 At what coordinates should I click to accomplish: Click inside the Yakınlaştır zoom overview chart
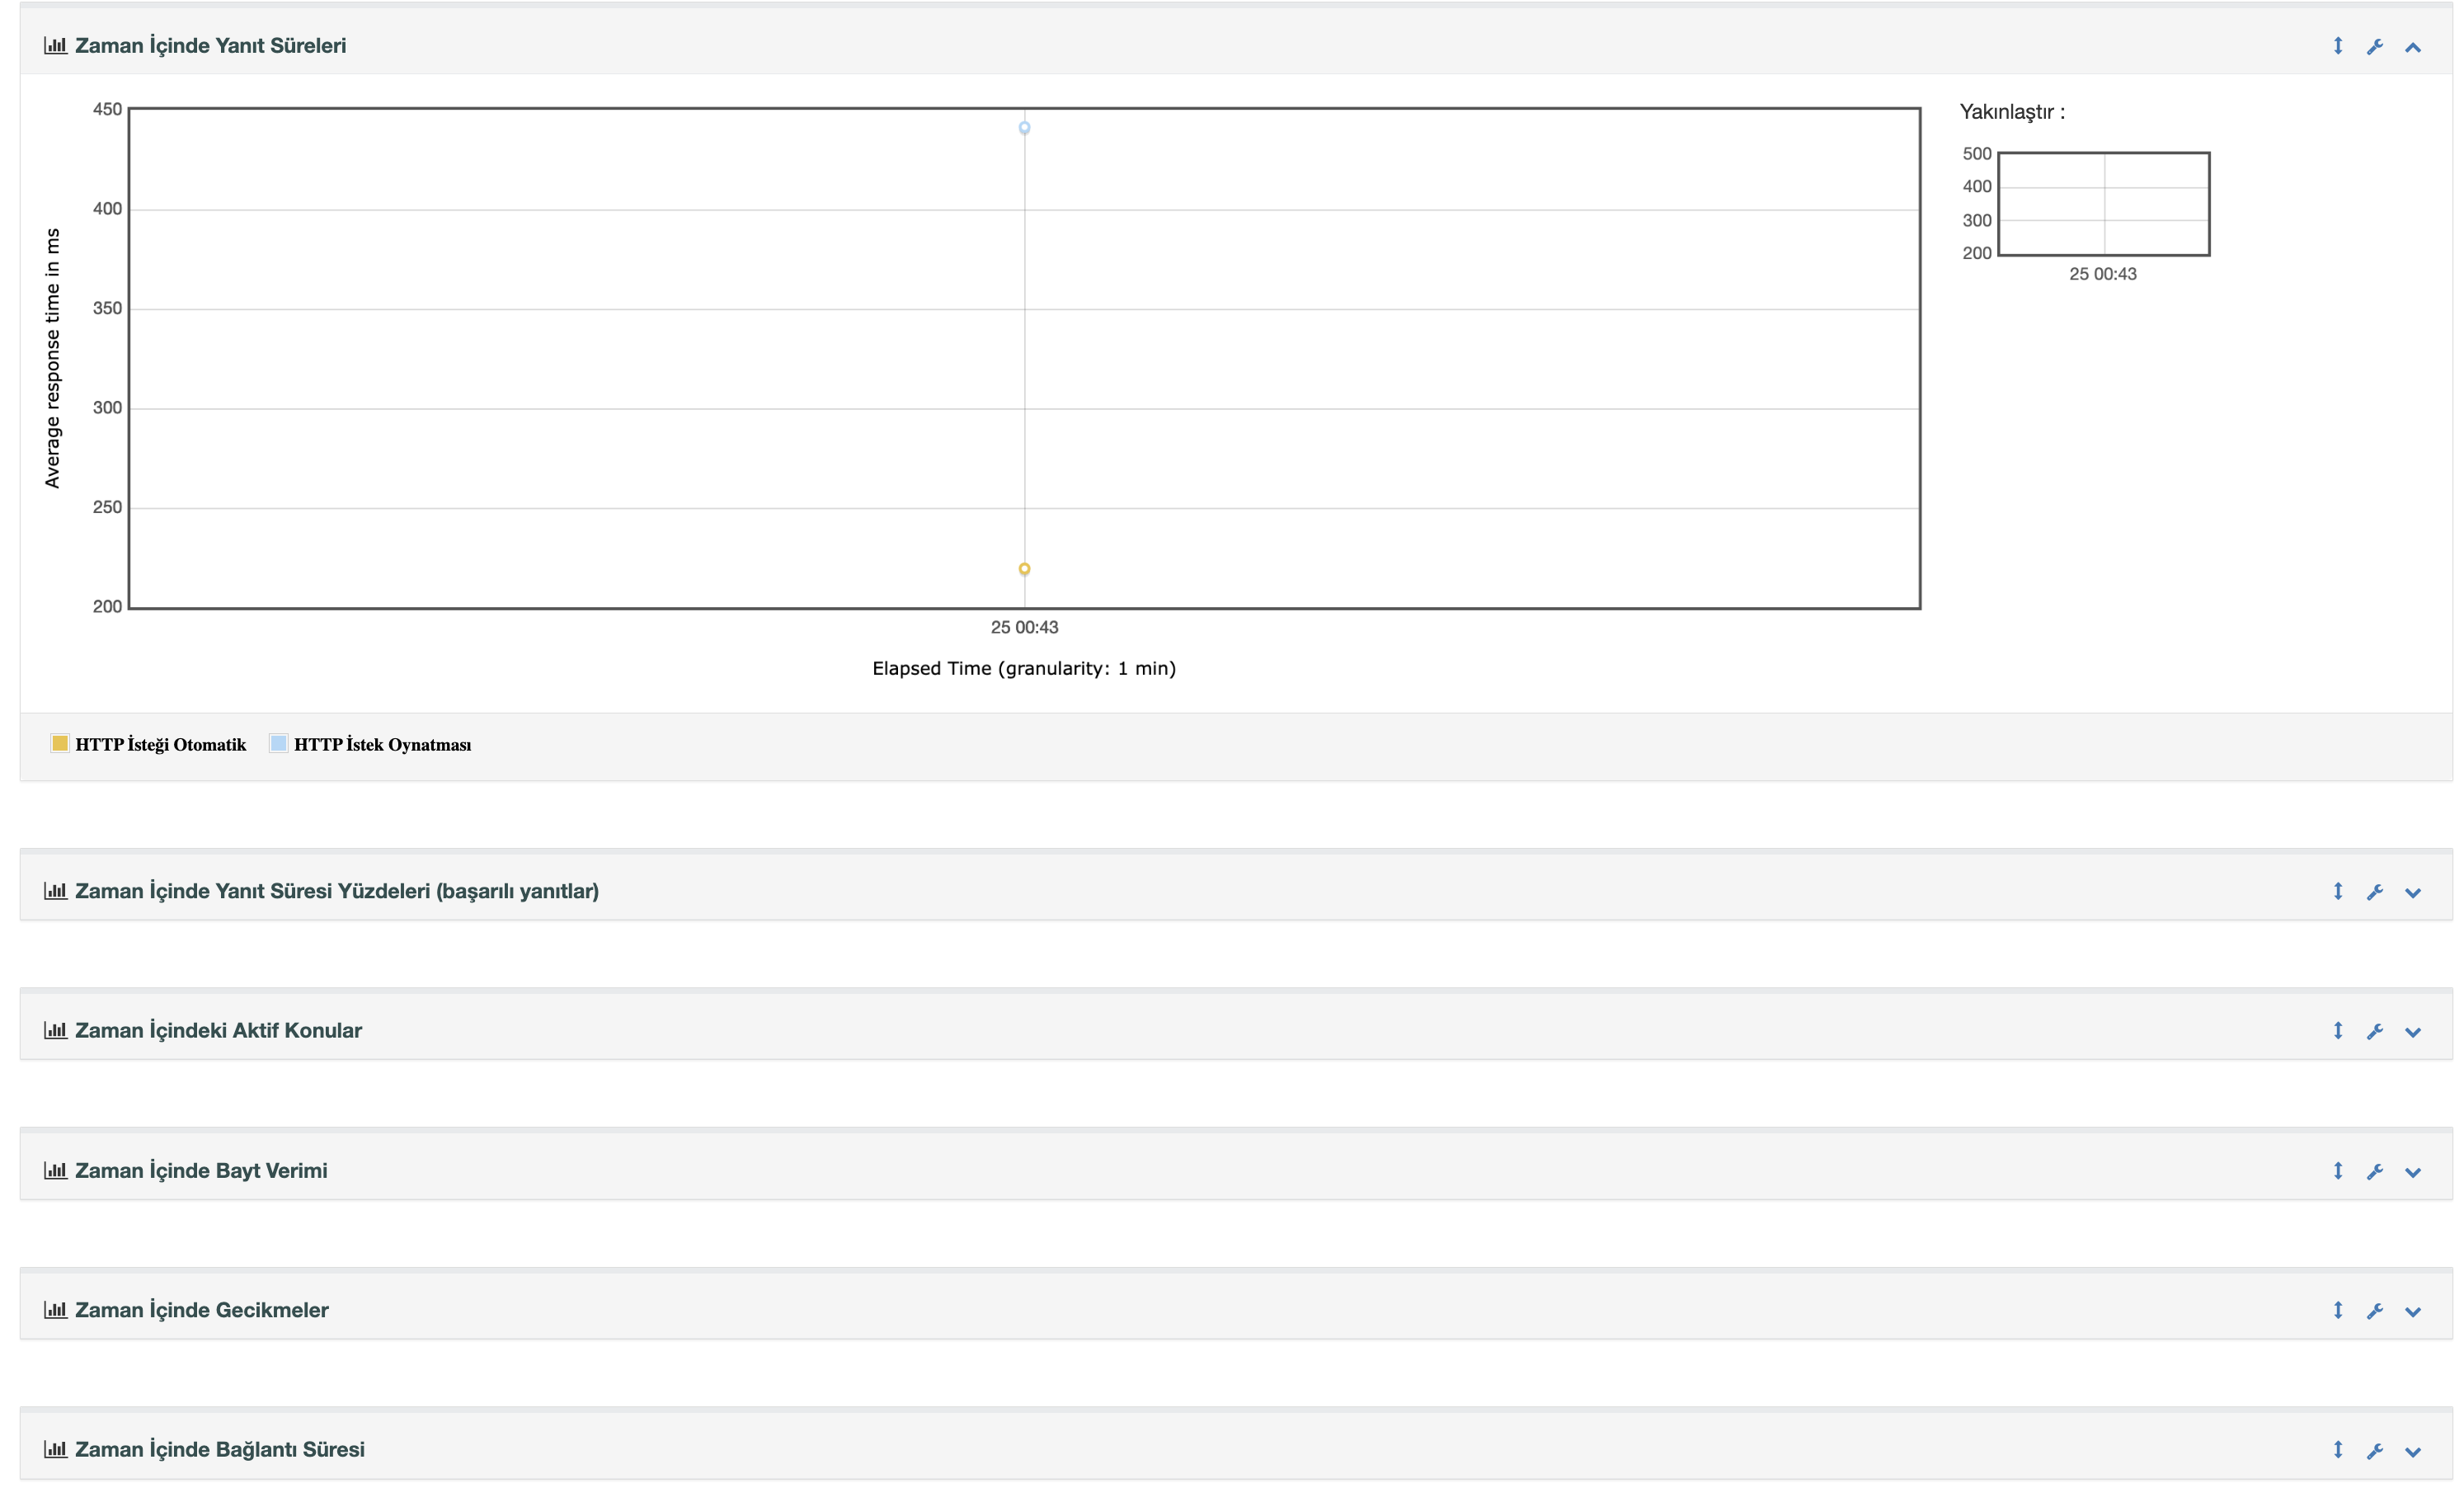point(2104,203)
